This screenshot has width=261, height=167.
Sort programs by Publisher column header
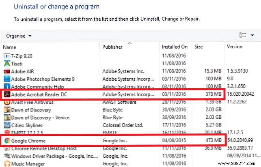coord(113,47)
